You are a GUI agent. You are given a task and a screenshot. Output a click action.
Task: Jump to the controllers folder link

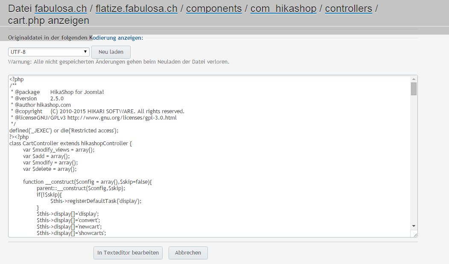coord(348,8)
